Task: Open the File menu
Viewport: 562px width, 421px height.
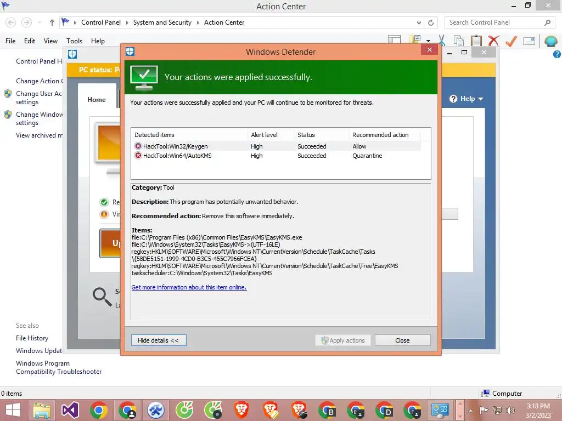Action: pyautogui.click(x=10, y=41)
